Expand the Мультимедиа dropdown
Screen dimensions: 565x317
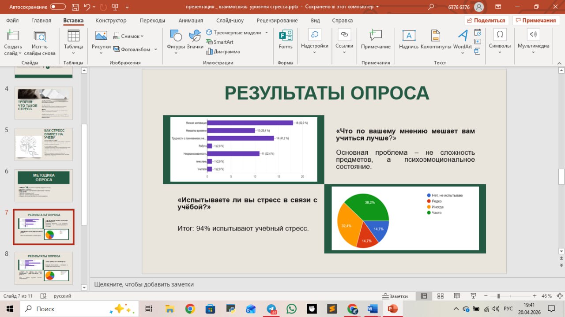(x=533, y=52)
